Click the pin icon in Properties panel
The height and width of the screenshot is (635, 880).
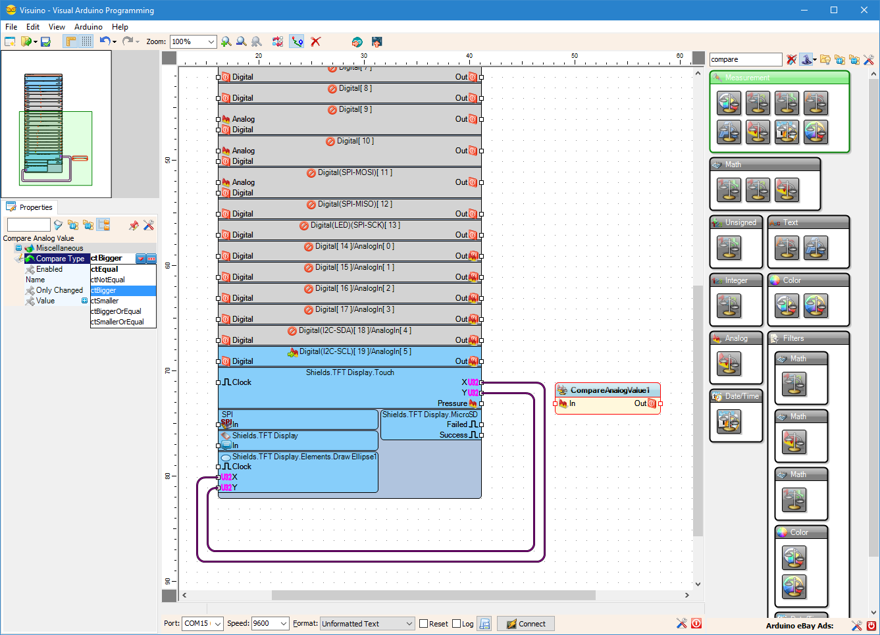click(134, 225)
